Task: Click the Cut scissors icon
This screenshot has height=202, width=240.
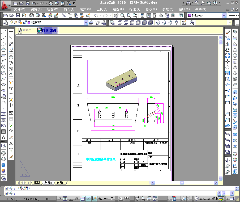Action: coord(64,15)
